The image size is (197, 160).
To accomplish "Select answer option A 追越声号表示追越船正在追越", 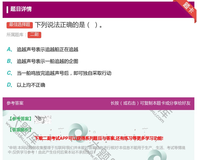I will click(43, 49).
